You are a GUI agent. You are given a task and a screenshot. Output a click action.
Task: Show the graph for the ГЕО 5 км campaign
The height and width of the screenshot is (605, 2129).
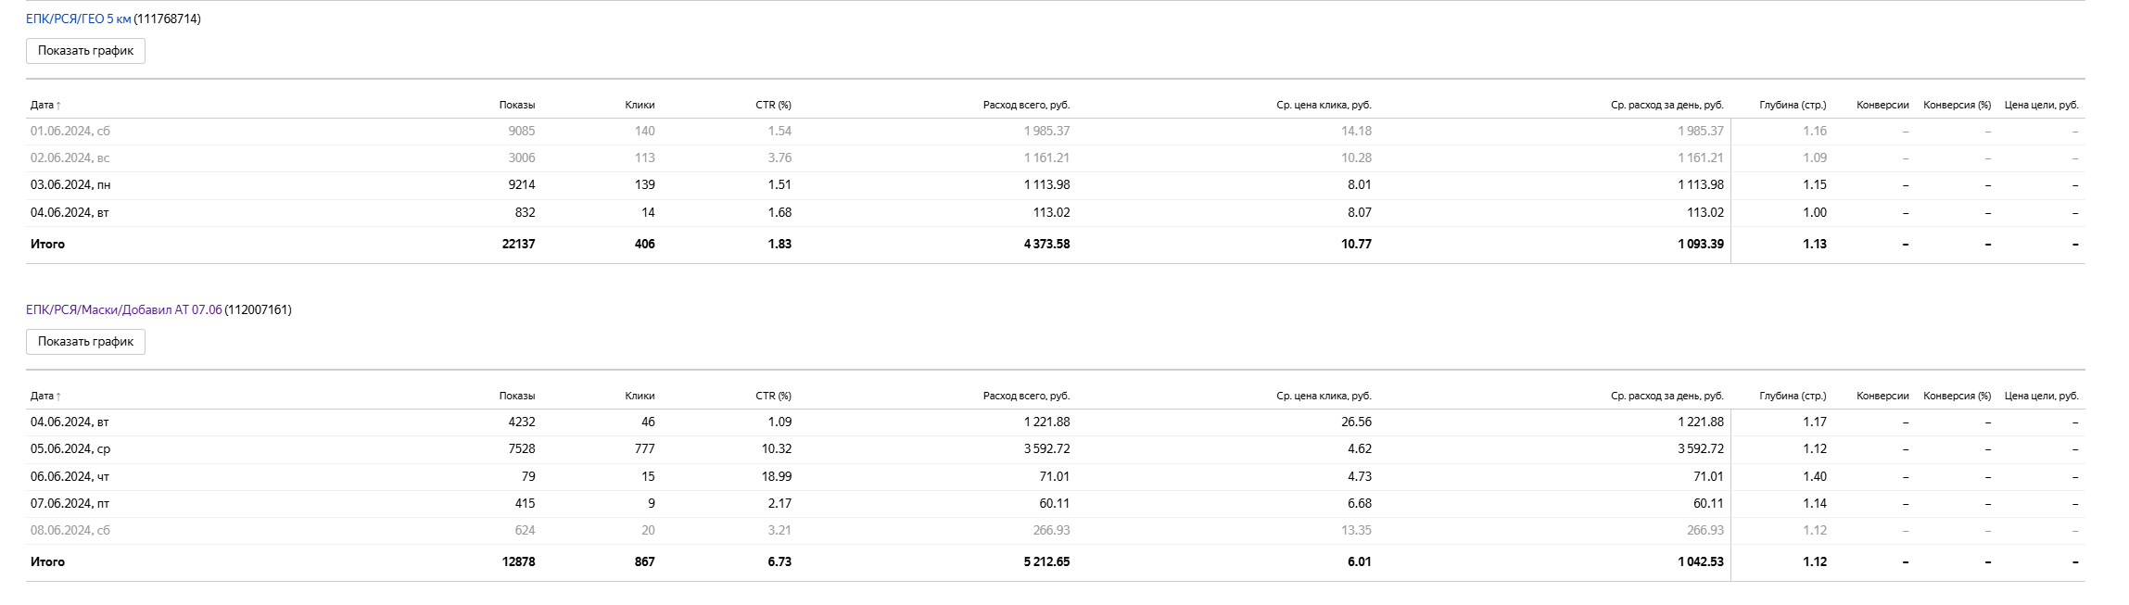click(85, 51)
